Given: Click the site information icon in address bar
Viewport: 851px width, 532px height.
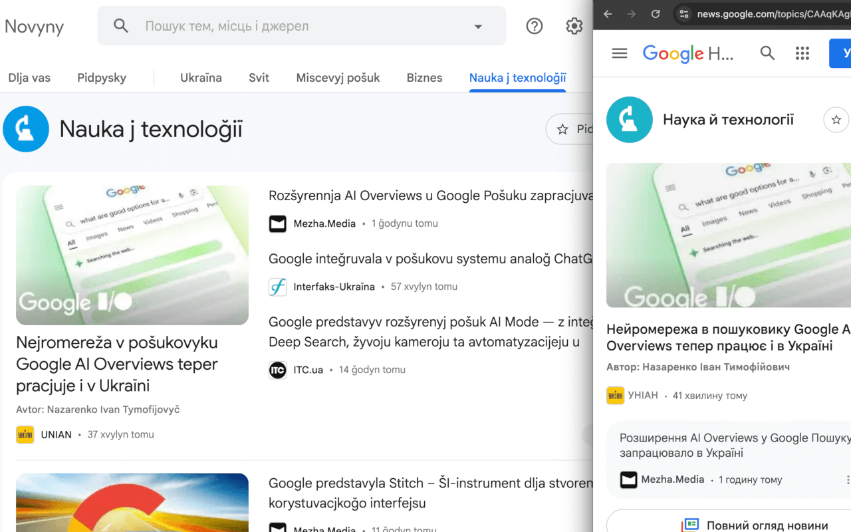Looking at the screenshot, I should tap(683, 13).
